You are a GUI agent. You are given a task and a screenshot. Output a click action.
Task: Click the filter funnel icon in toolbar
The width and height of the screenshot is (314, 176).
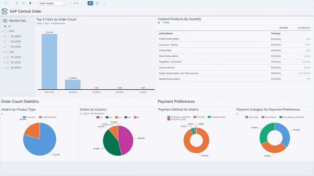(17, 3)
